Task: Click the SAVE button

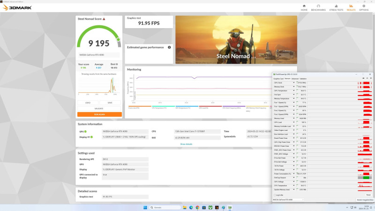Action: tap(110, 103)
